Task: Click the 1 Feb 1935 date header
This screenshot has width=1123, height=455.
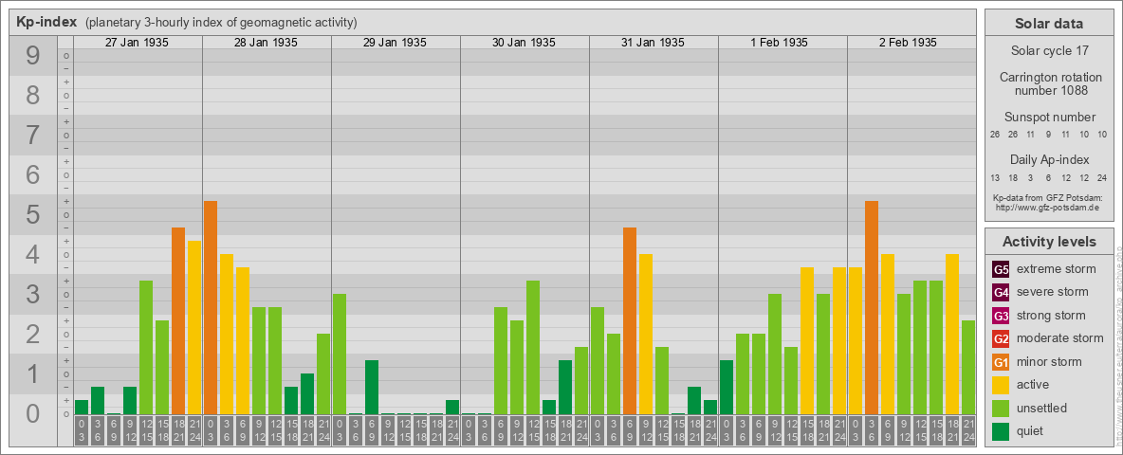Action: coord(782,43)
